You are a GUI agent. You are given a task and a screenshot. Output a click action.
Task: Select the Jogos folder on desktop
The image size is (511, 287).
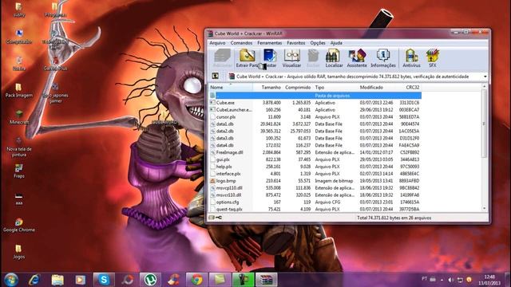(19, 252)
